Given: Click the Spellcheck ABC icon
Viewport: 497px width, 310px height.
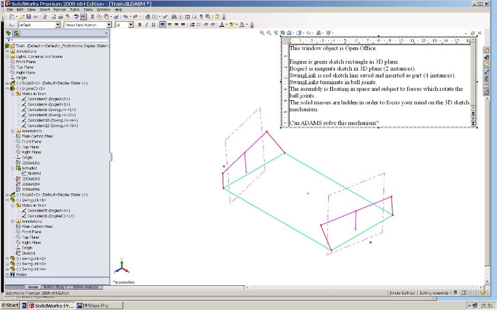Looking at the screenshot, I should pyautogui.click(x=77, y=17).
